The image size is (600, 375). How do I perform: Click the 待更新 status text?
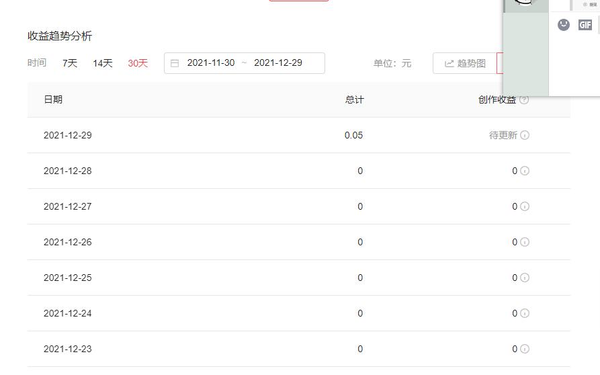(503, 135)
